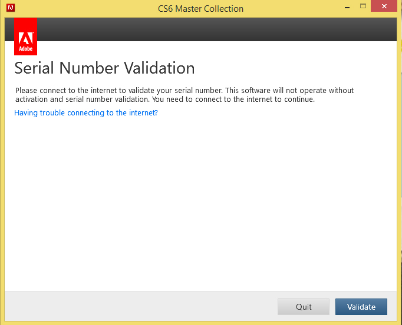Maximize the CS6 Master Collection window
The width and height of the screenshot is (402, 325).
[363, 6]
